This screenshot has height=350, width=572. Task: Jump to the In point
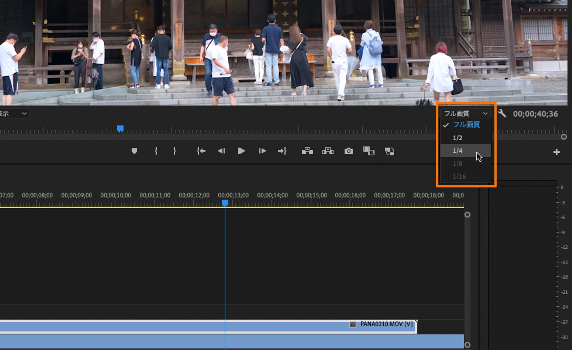pyautogui.click(x=201, y=151)
